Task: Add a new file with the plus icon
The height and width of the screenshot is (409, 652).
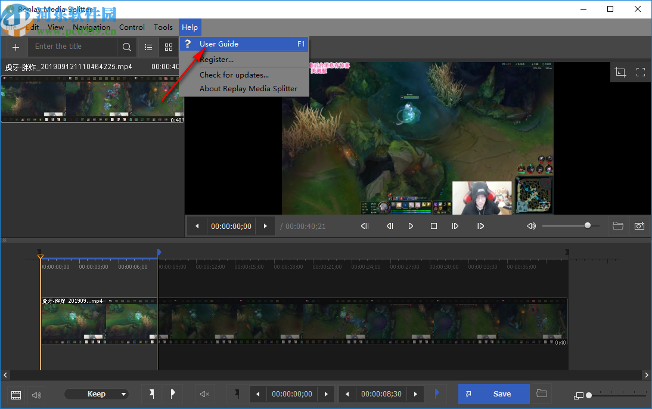Action: [15, 47]
